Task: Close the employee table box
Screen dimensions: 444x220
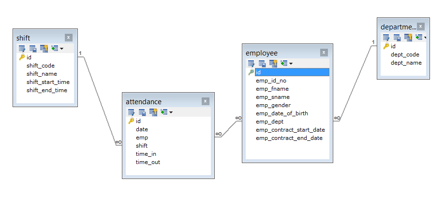Action: 324,53
